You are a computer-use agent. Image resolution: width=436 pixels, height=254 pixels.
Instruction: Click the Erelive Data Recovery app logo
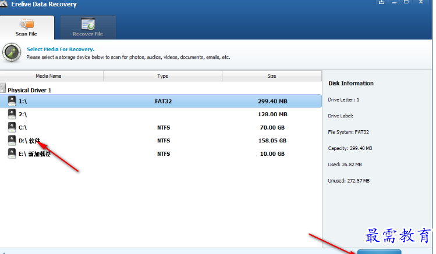3,4
